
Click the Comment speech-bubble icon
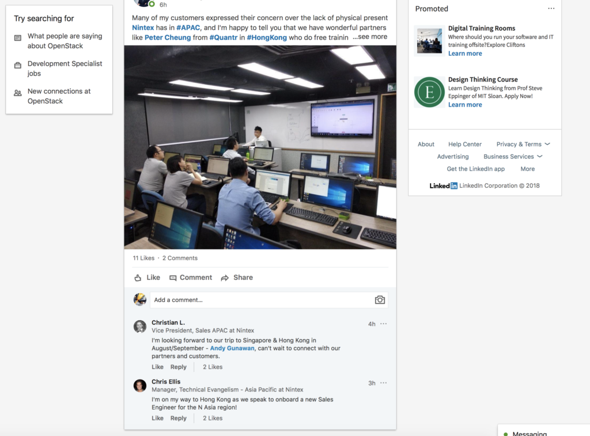(173, 278)
